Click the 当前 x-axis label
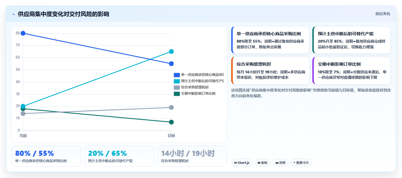 tap(23, 136)
